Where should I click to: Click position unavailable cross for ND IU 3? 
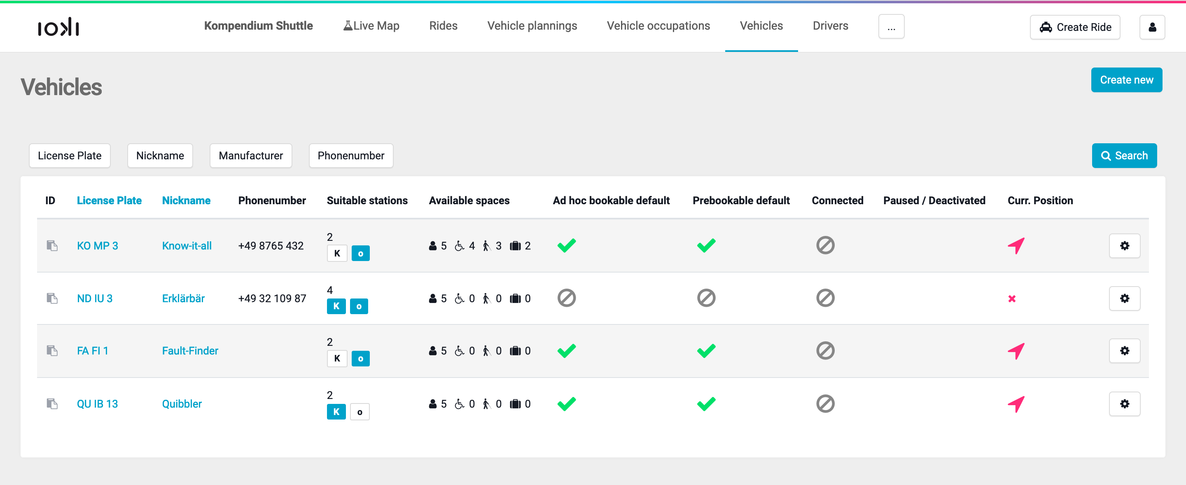[1011, 298]
